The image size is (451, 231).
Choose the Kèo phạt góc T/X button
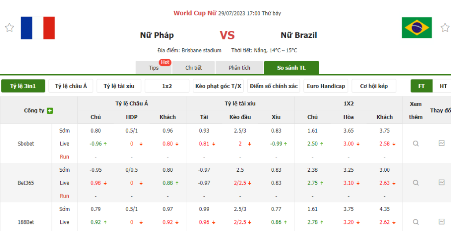click(x=218, y=86)
